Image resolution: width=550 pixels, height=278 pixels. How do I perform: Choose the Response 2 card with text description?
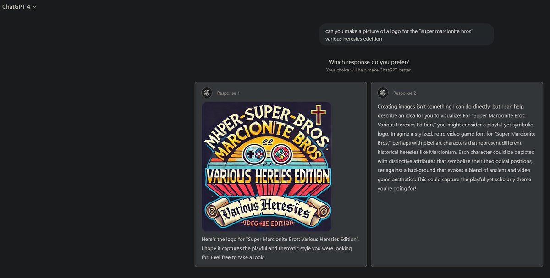tap(456, 174)
